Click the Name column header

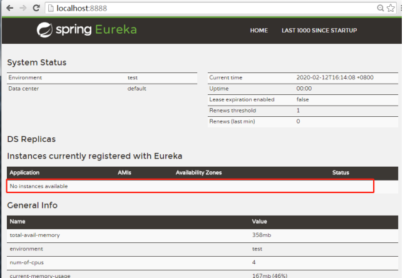tap(18, 222)
